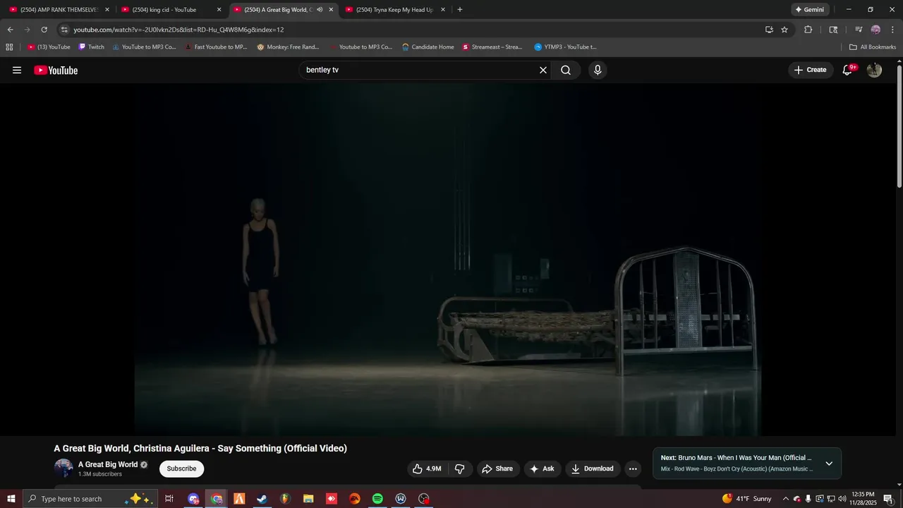The height and width of the screenshot is (508, 903).
Task: Open Windows Start menu
Action: [11, 499]
